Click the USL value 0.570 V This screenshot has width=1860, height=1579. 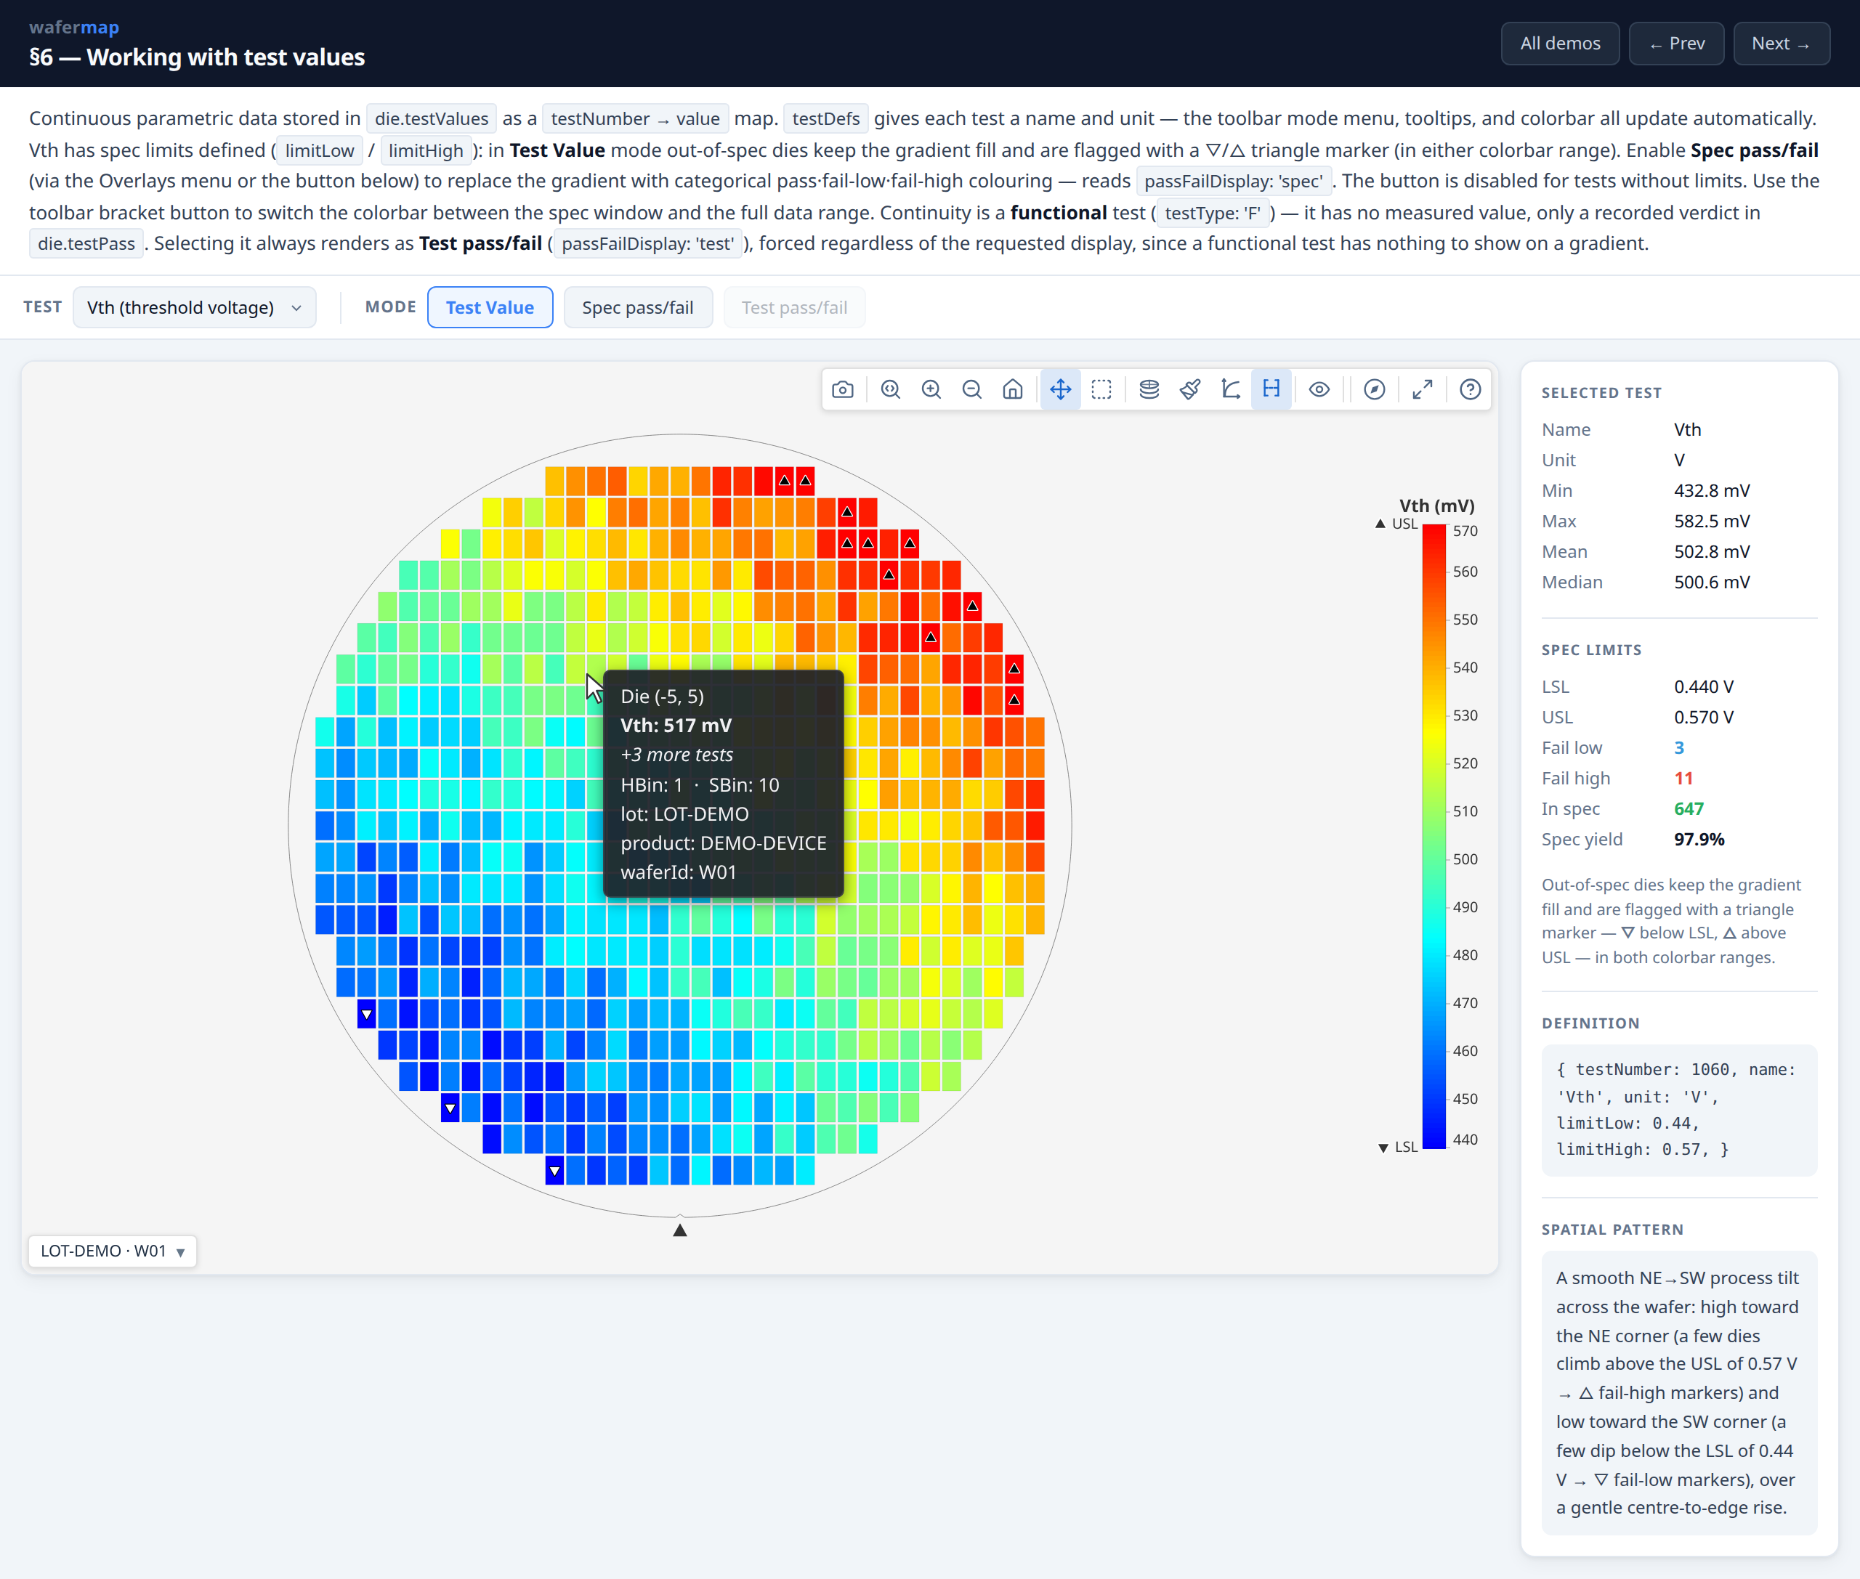[1705, 717]
